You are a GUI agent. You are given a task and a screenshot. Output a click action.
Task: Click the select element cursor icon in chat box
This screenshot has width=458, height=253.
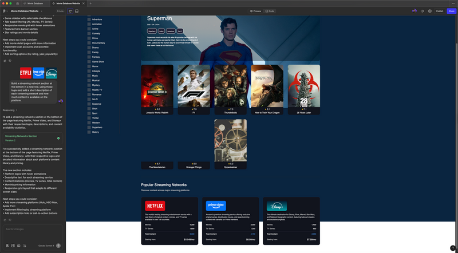(25, 246)
